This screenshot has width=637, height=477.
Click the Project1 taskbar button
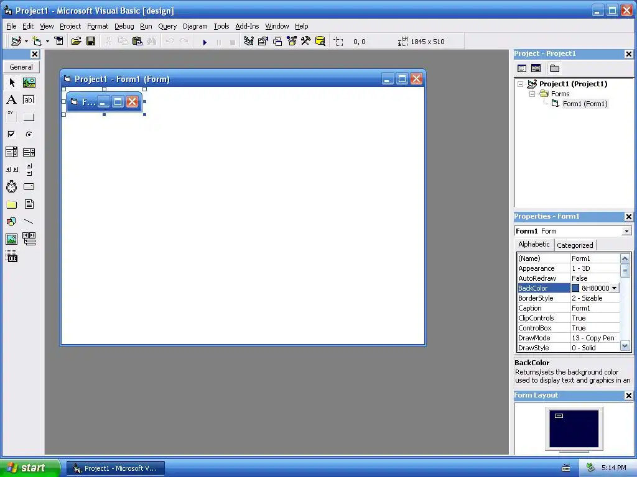coord(116,468)
